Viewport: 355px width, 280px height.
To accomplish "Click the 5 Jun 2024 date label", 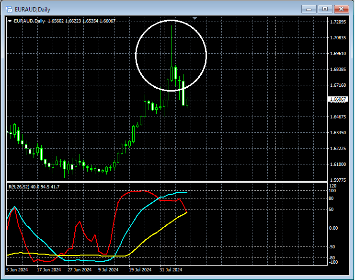I will 17,270.
